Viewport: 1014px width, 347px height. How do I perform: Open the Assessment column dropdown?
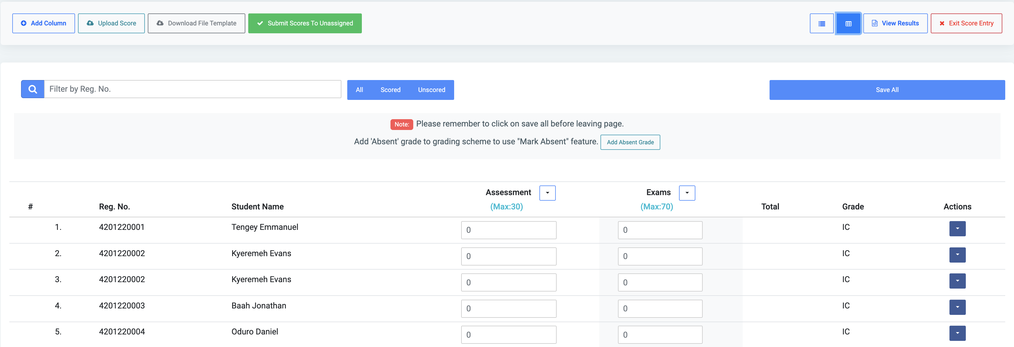[x=547, y=192]
